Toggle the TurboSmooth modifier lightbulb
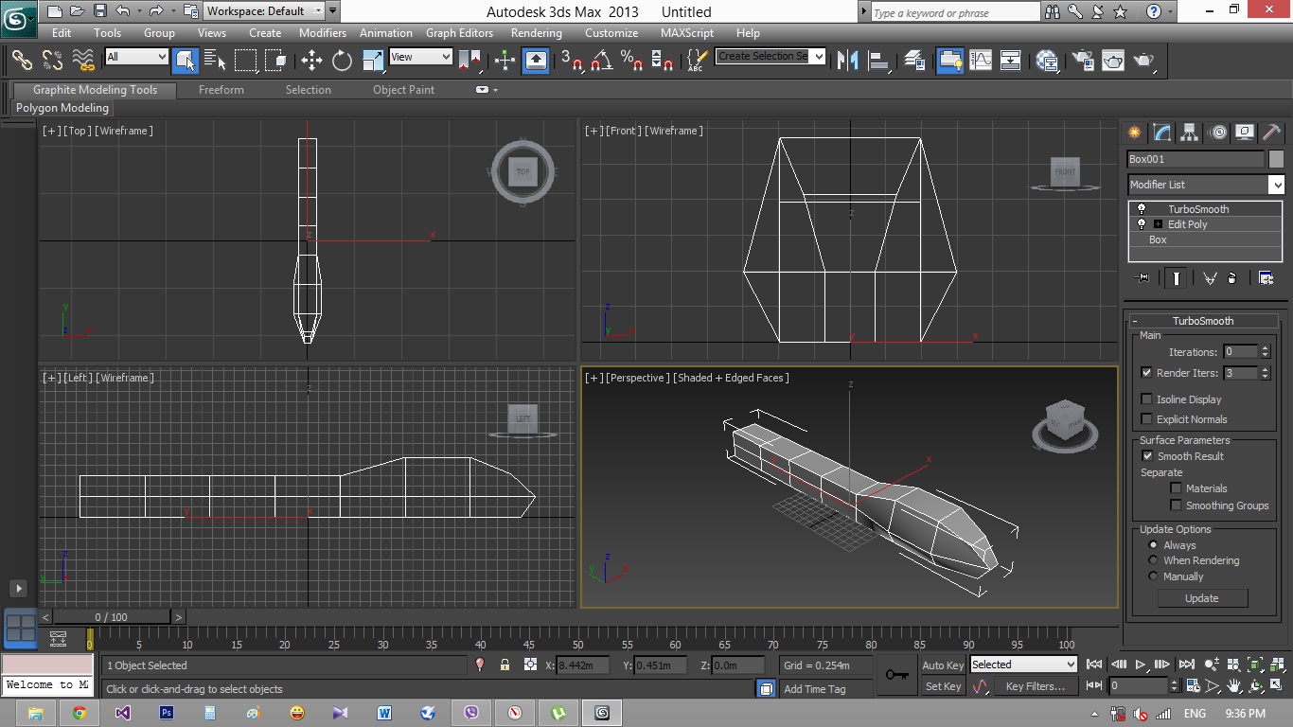 [x=1142, y=209]
